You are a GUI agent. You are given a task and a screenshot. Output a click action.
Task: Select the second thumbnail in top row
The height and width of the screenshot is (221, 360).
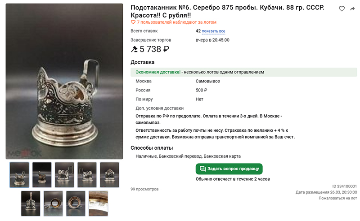tap(42, 175)
